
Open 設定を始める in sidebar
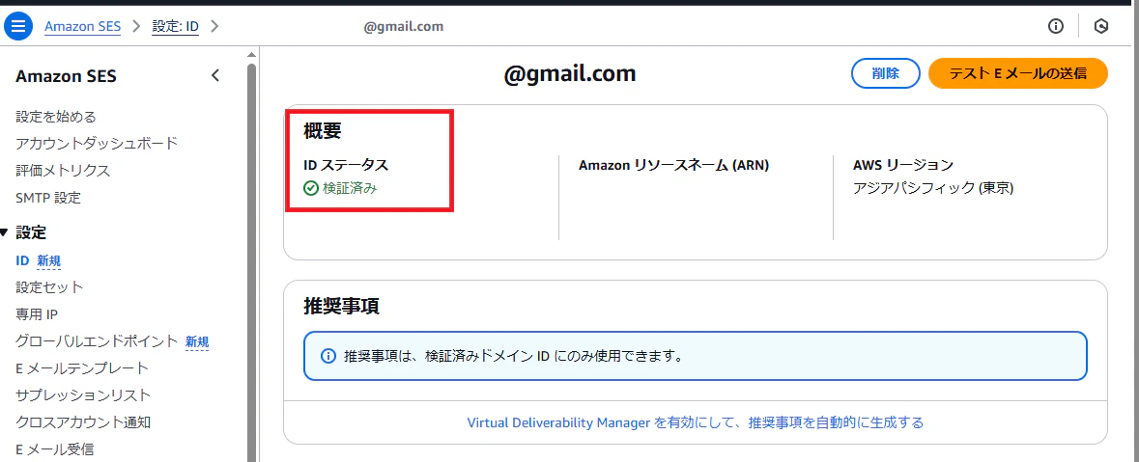tap(56, 116)
